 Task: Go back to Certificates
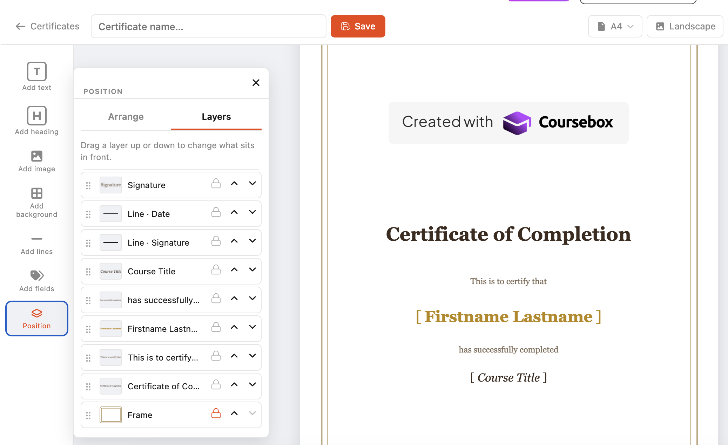48,26
